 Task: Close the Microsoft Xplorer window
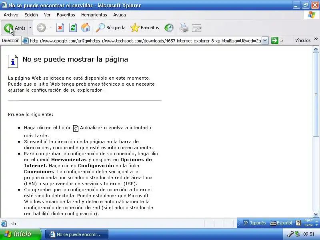point(315,5)
